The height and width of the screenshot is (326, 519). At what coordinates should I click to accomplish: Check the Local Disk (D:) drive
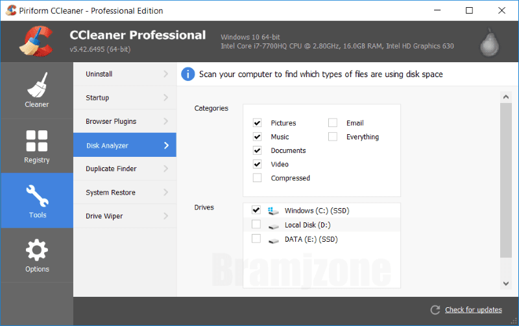(256, 224)
